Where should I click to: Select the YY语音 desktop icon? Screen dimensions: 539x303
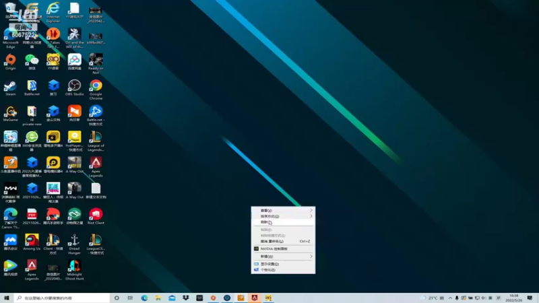[53, 62]
